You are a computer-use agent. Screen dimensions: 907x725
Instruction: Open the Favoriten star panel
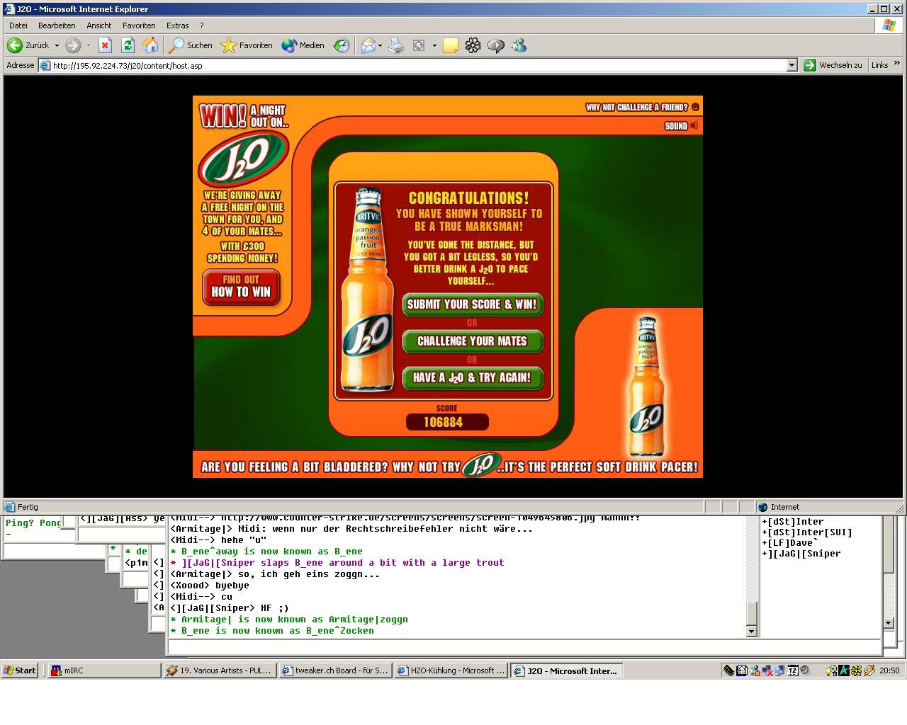point(247,45)
